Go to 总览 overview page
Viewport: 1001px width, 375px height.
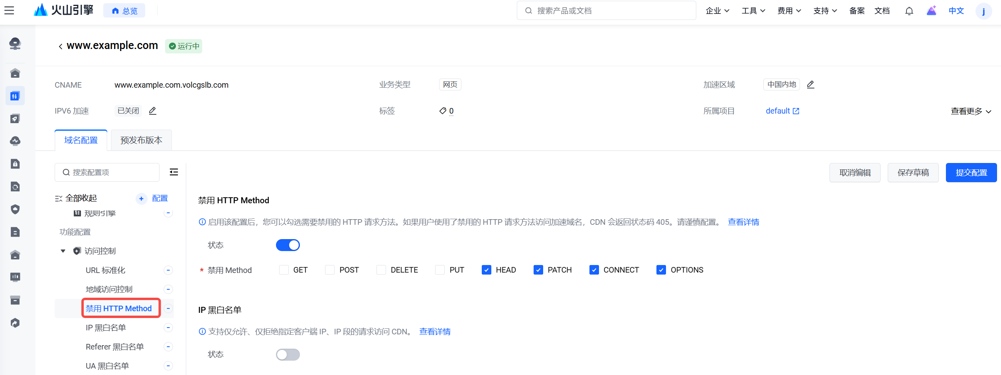tap(124, 11)
